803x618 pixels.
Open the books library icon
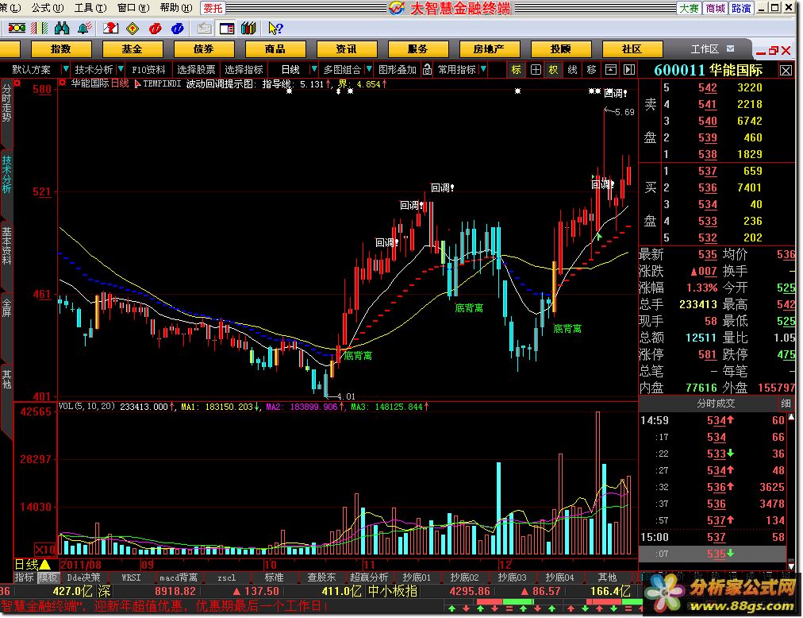point(248,29)
